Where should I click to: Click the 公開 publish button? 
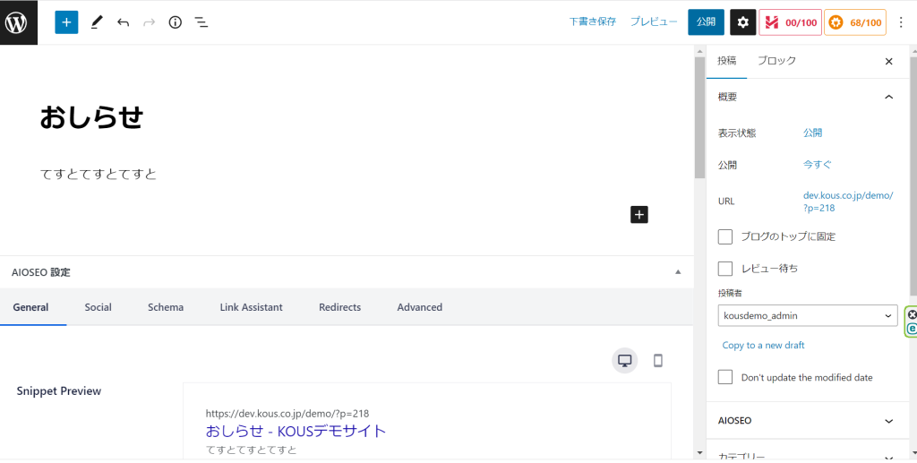tap(706, 22)
